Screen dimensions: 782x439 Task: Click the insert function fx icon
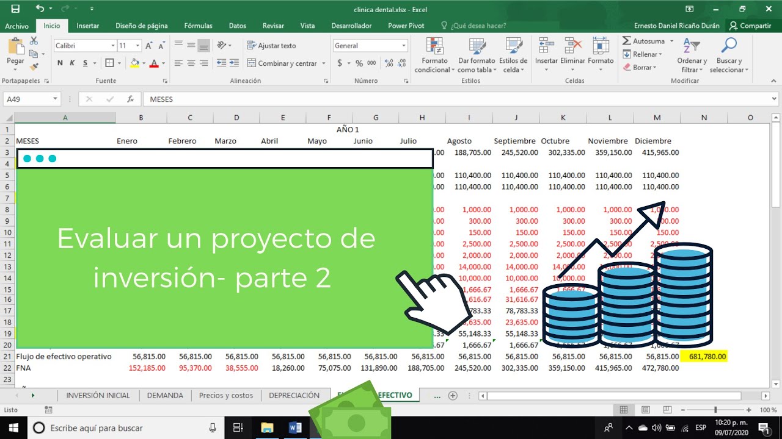pos(130,99)
